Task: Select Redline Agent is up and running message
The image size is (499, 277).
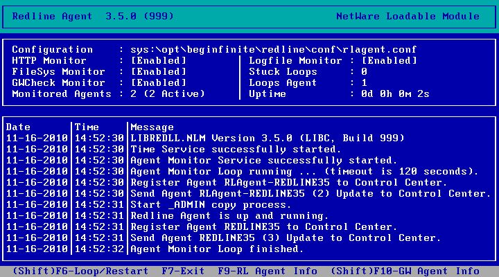Action: click(x=229, y=216)
